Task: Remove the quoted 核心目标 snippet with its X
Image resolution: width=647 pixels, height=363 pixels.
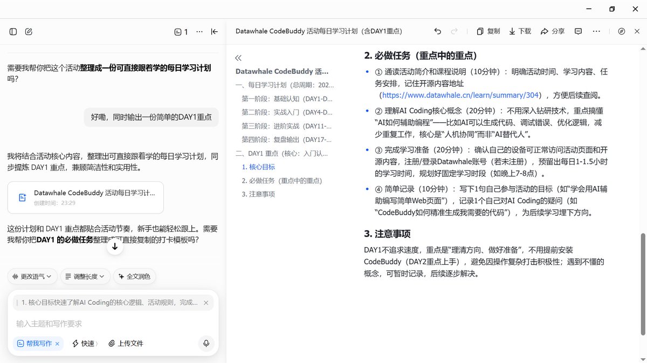Action: (206, 303)
